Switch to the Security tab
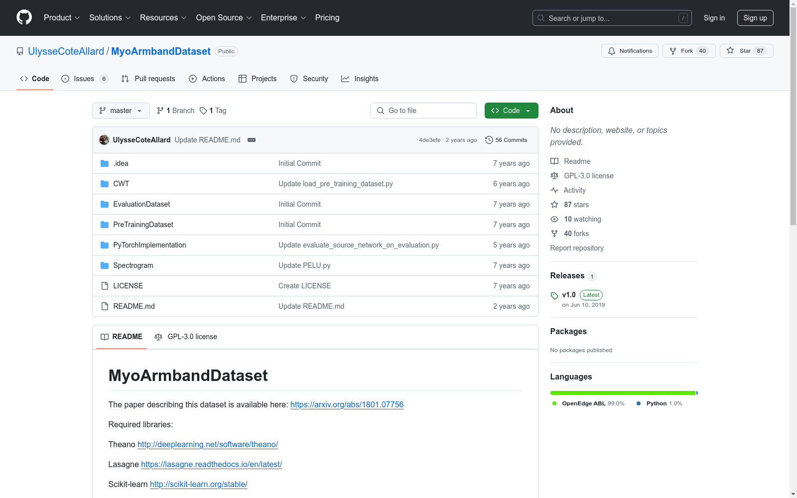This screenshot has width=797, height=498. (x=309, y=79)
